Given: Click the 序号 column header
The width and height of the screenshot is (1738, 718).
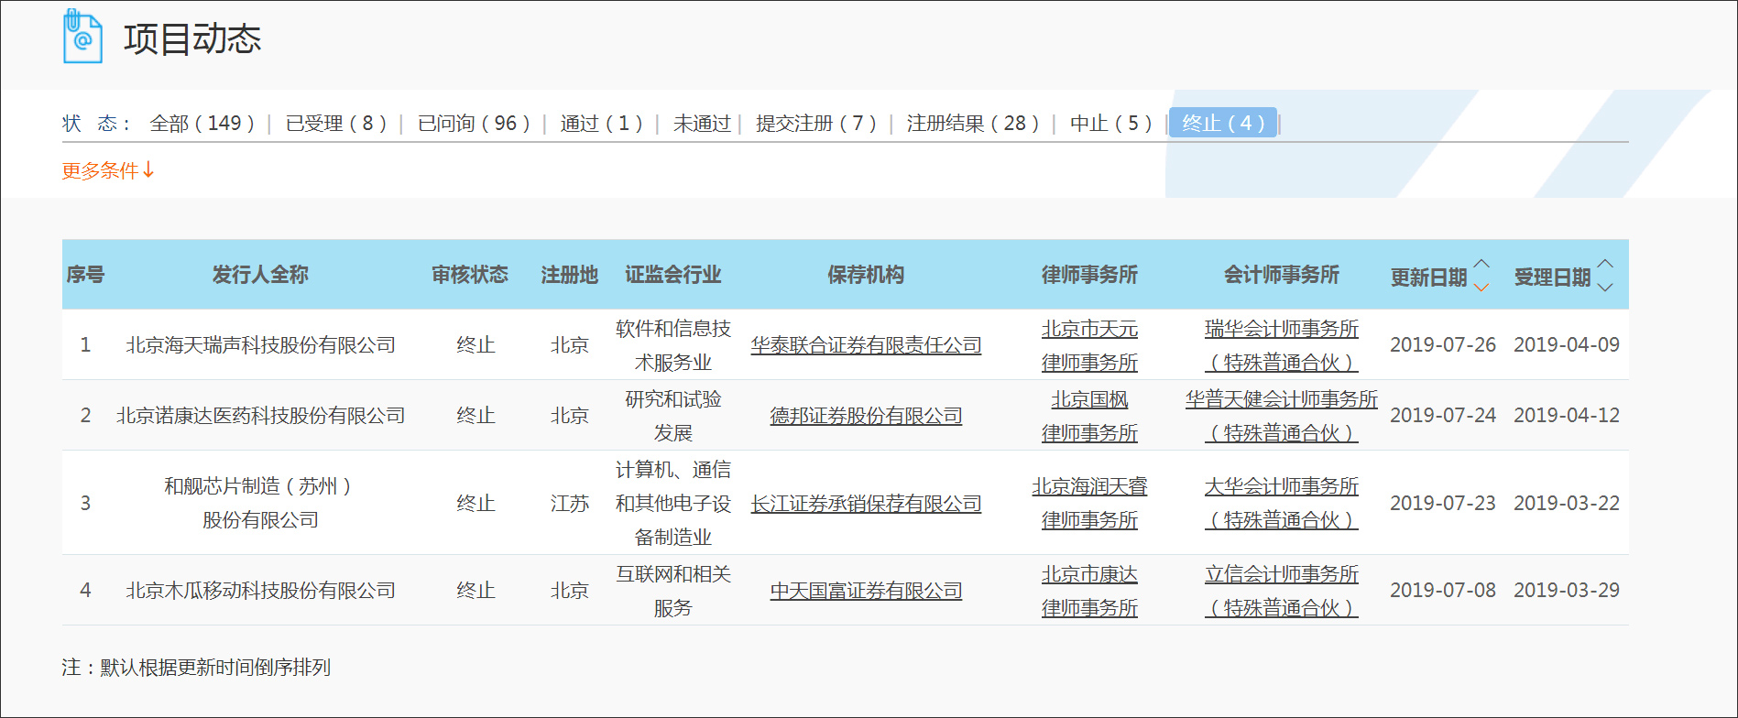Looking at the screenshot, I should click(85, 275).
